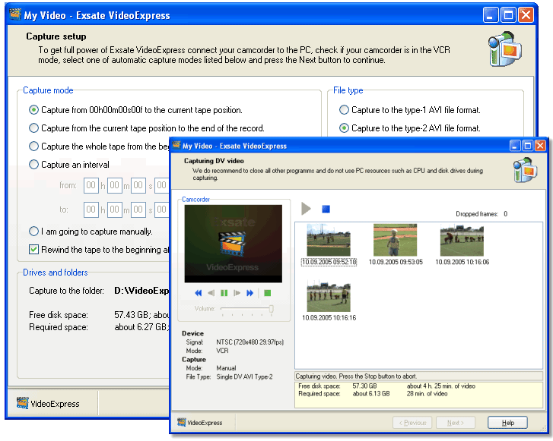This screenshot has width=553, height=441.
Task: Click the minutes field in the to row
Action: pos(115,209)
